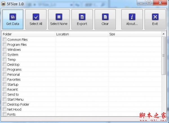The image size is (169, 123).
Task: Click the Get Data toolbar icon
Action: [x=13, y=17]
